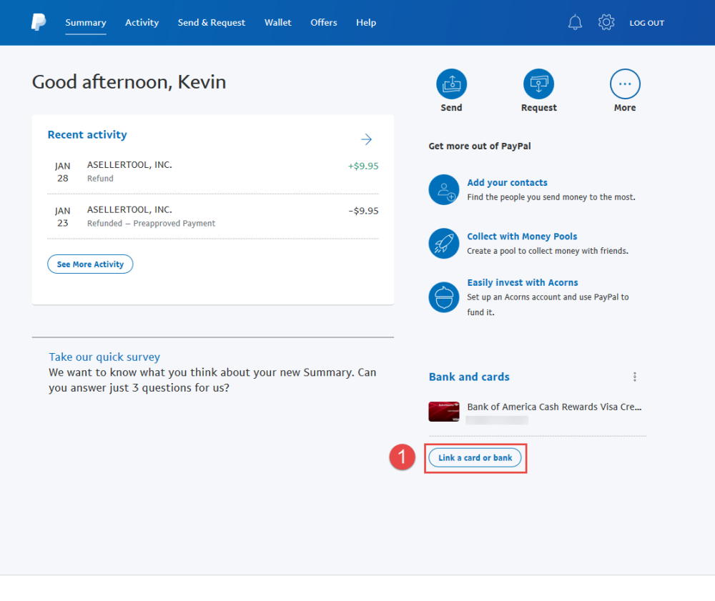Click the See More Activity button
Viewport: 715px width, 601px height.
click(90, 264)
